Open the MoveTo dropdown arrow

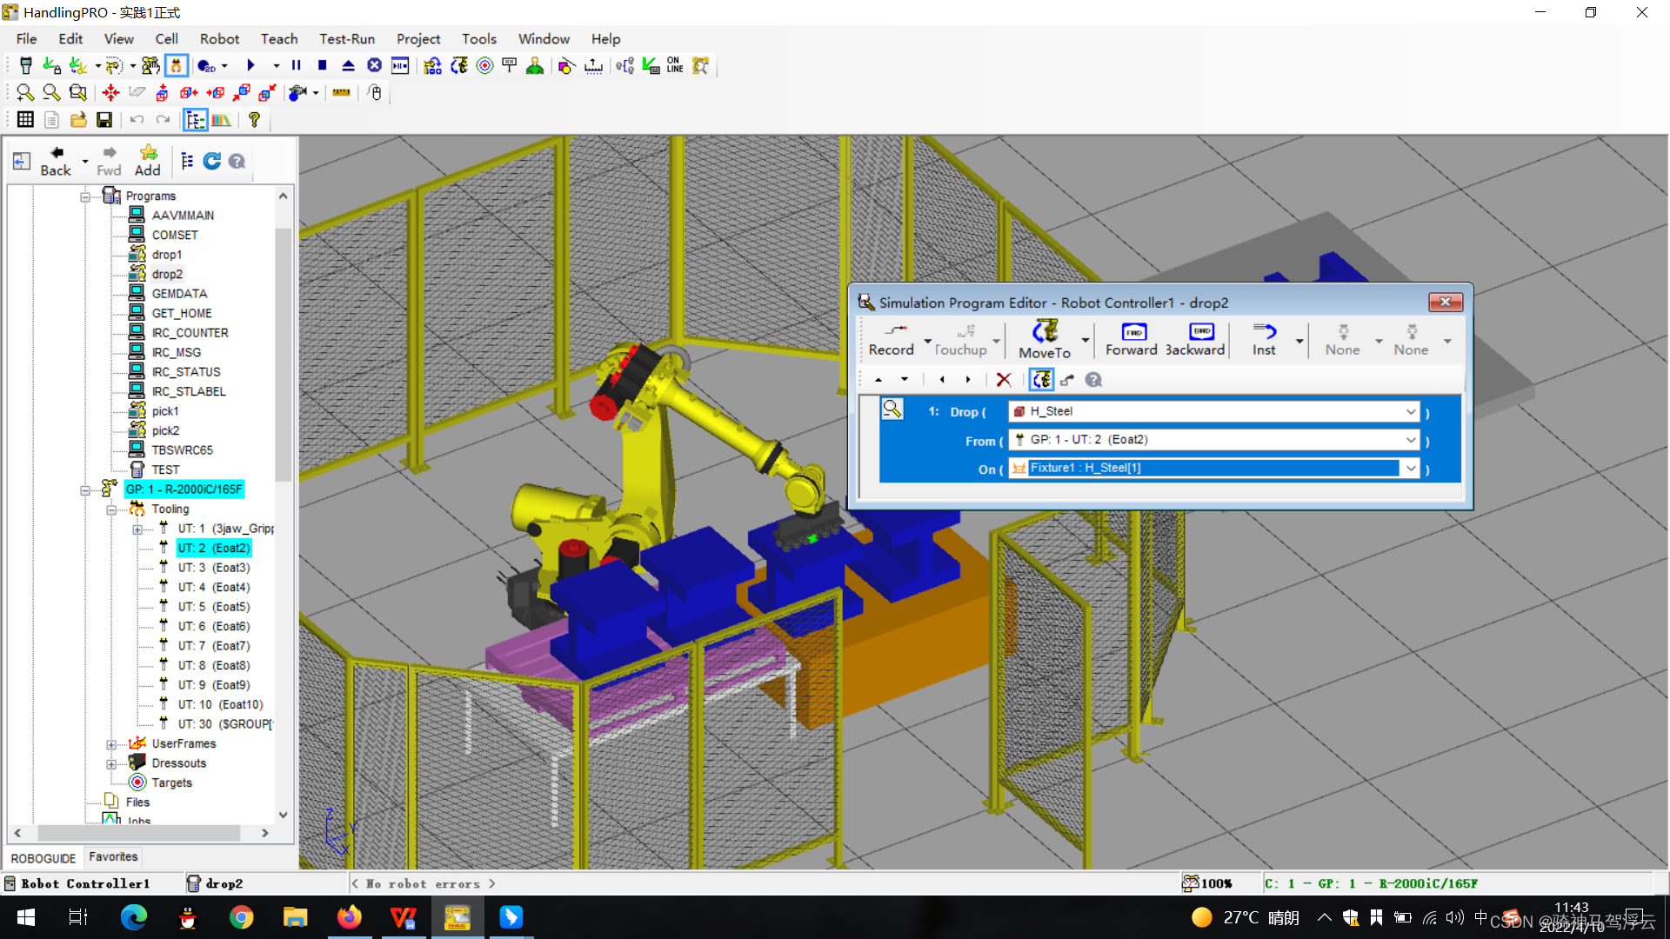(x=1085, y=341)
